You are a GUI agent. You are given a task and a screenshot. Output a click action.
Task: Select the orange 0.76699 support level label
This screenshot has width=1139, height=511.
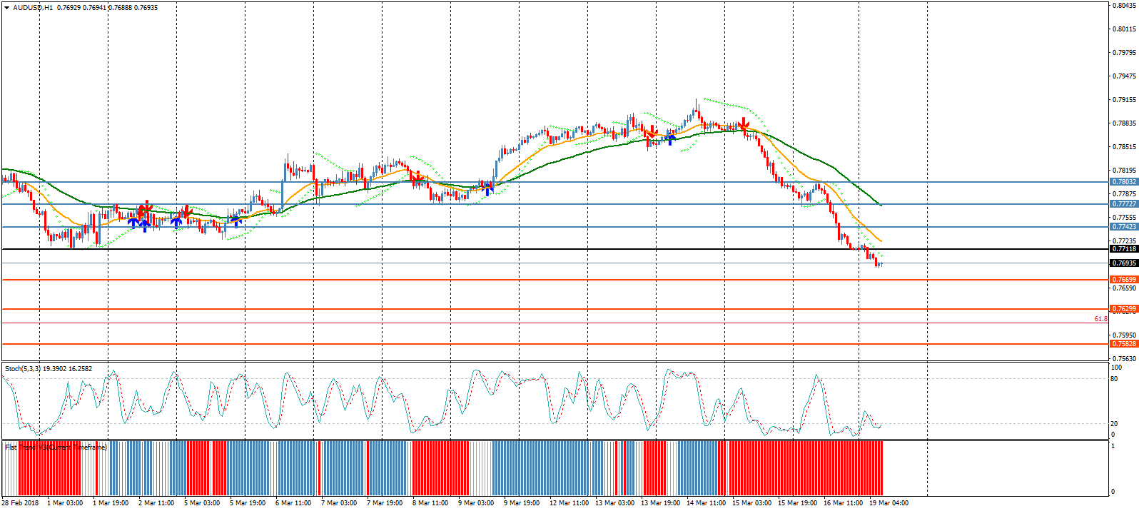point(1123,280)
